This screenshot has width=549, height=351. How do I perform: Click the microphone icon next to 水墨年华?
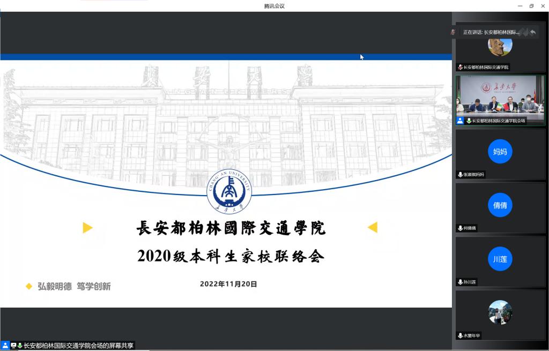tap(460, 336)
